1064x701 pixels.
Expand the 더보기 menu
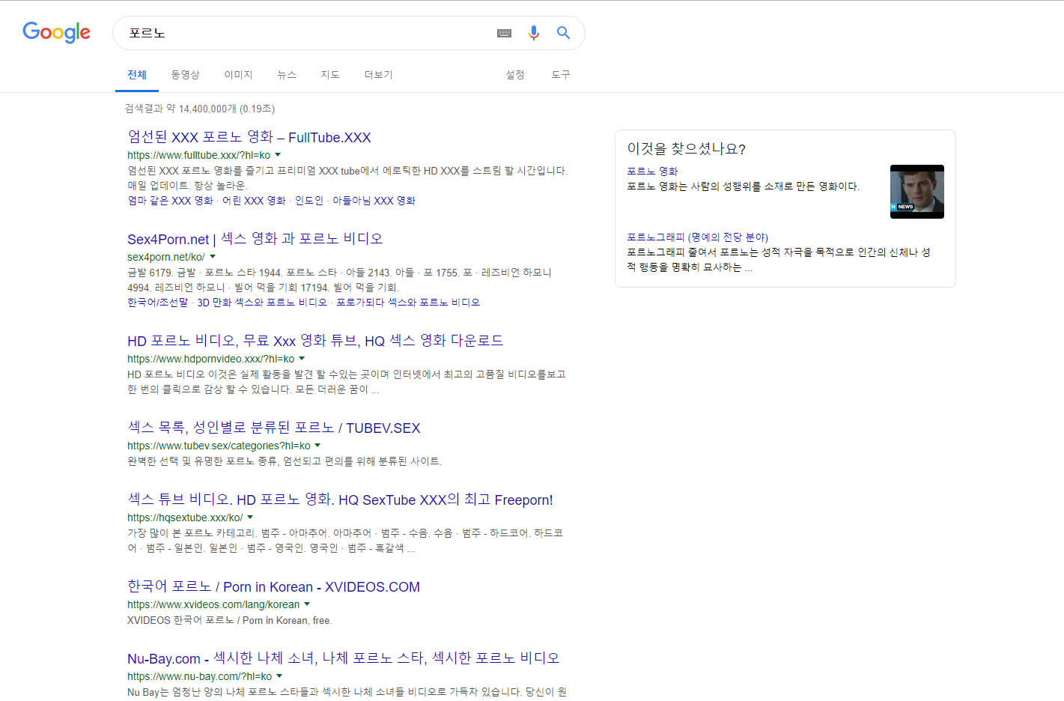tap(378, 75)
